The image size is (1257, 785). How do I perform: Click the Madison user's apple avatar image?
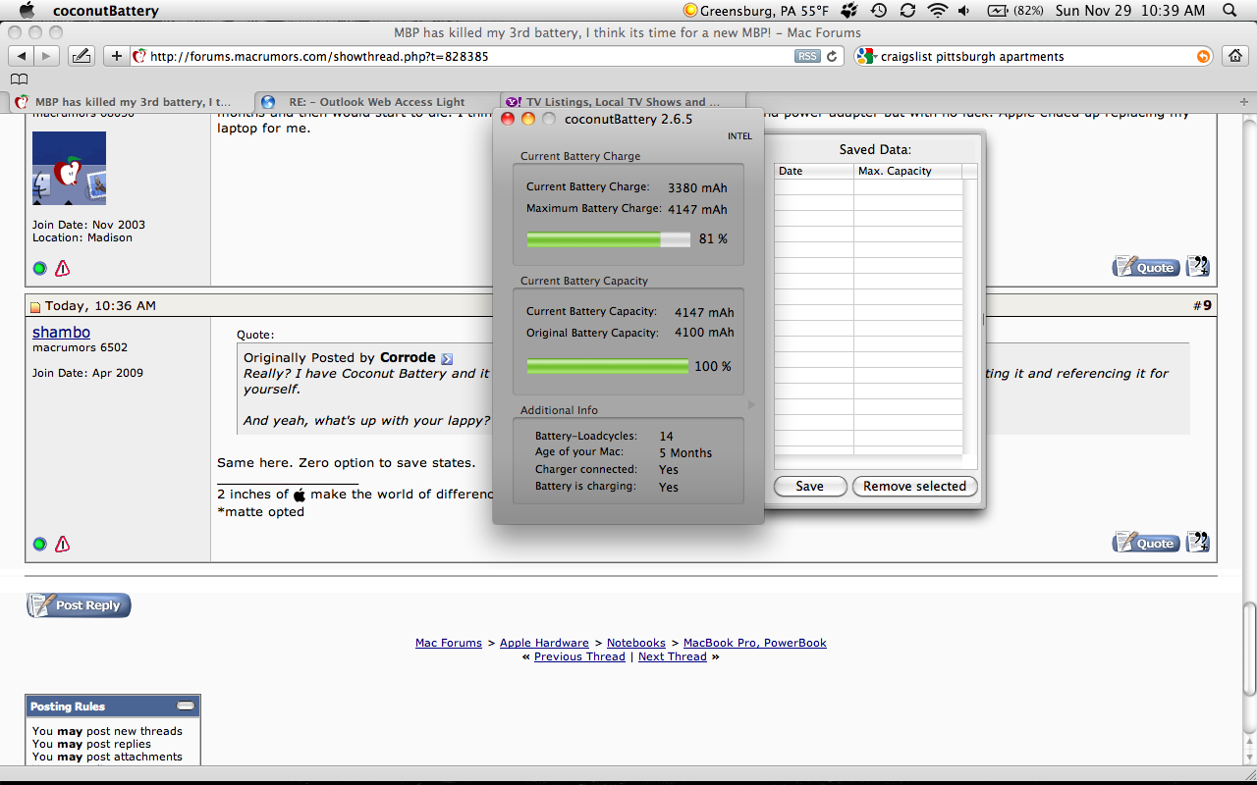[x=69, y=168]
